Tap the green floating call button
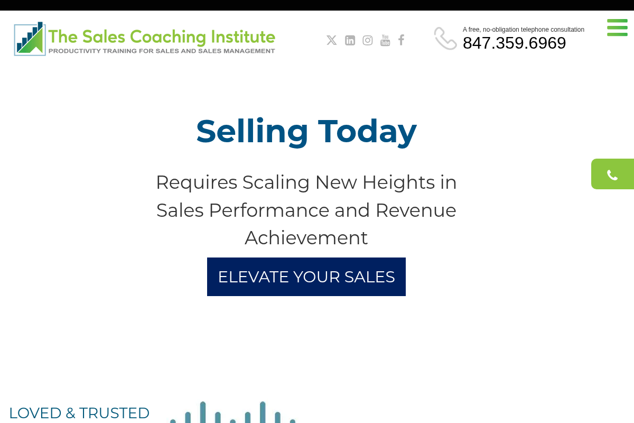Screen dimensions: 634x423 click(612, 174)
